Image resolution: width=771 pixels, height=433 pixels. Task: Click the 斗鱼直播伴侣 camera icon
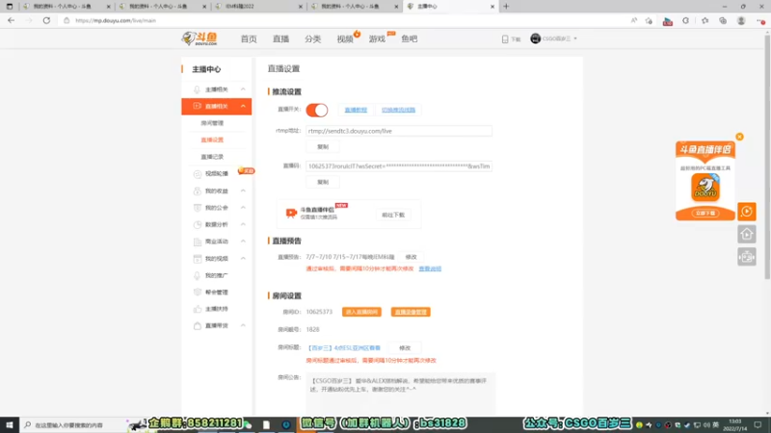click(291, 213)
